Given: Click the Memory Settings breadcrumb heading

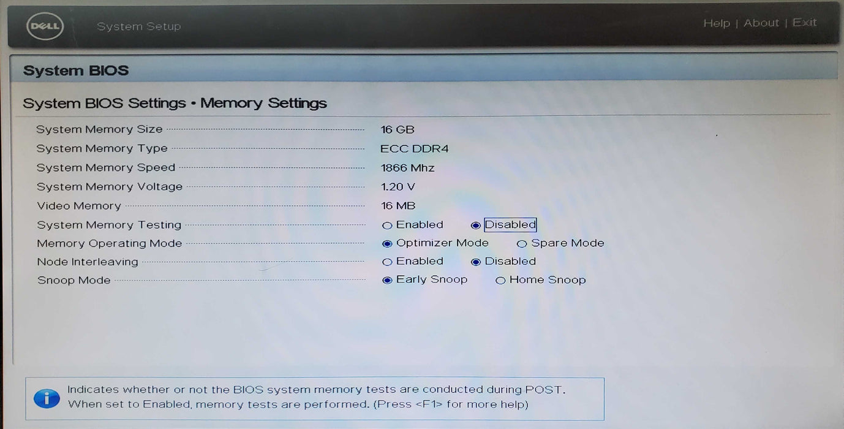Looking at the screenshot, I should click(263, 103).
